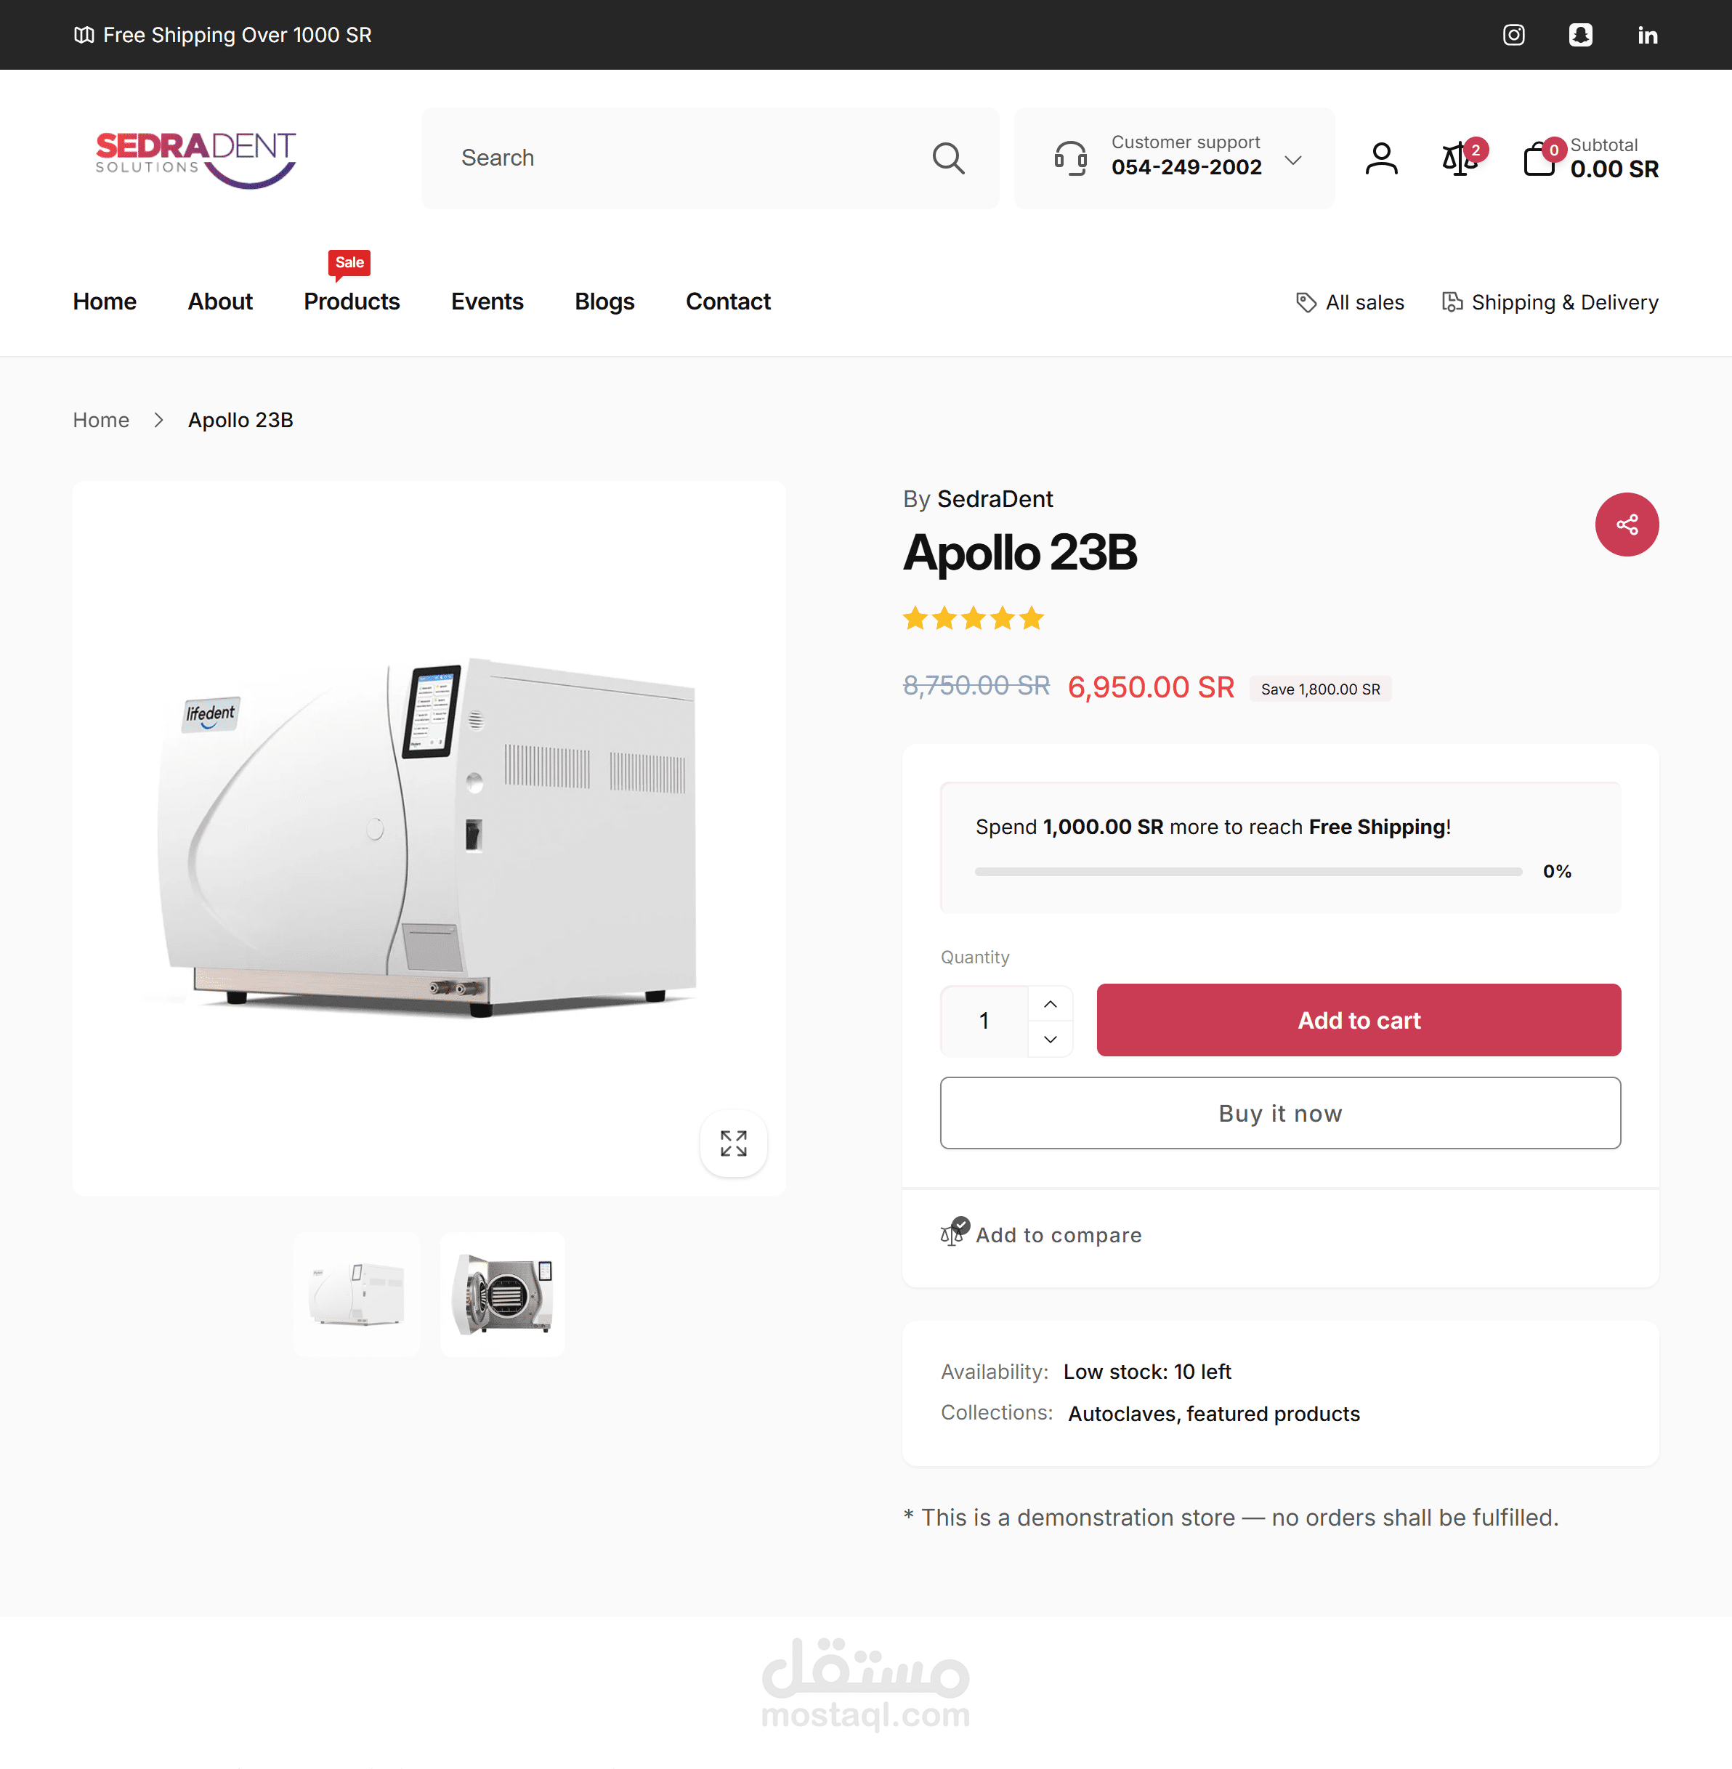
Task: Open the LinkedIn social link
Action: tap(1648, 35)
